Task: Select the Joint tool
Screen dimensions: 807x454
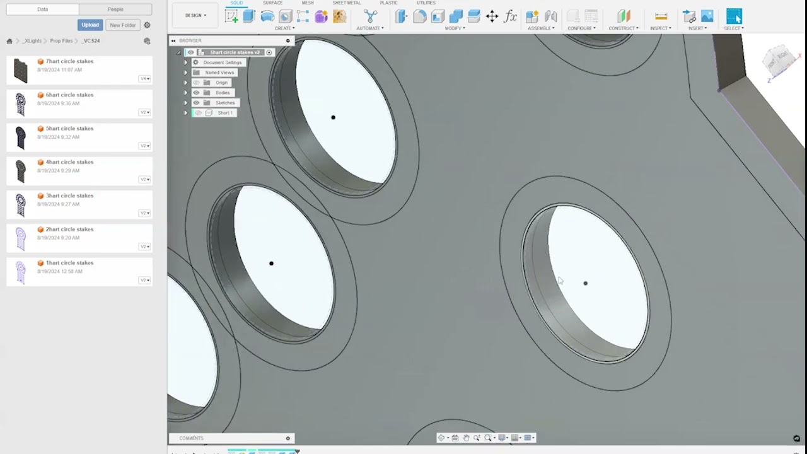Action: [550, 16]
